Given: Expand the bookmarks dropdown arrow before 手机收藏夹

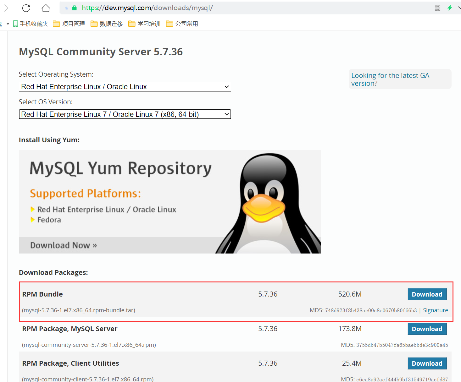Looking at the screenshot, I should tap(8, 24).
